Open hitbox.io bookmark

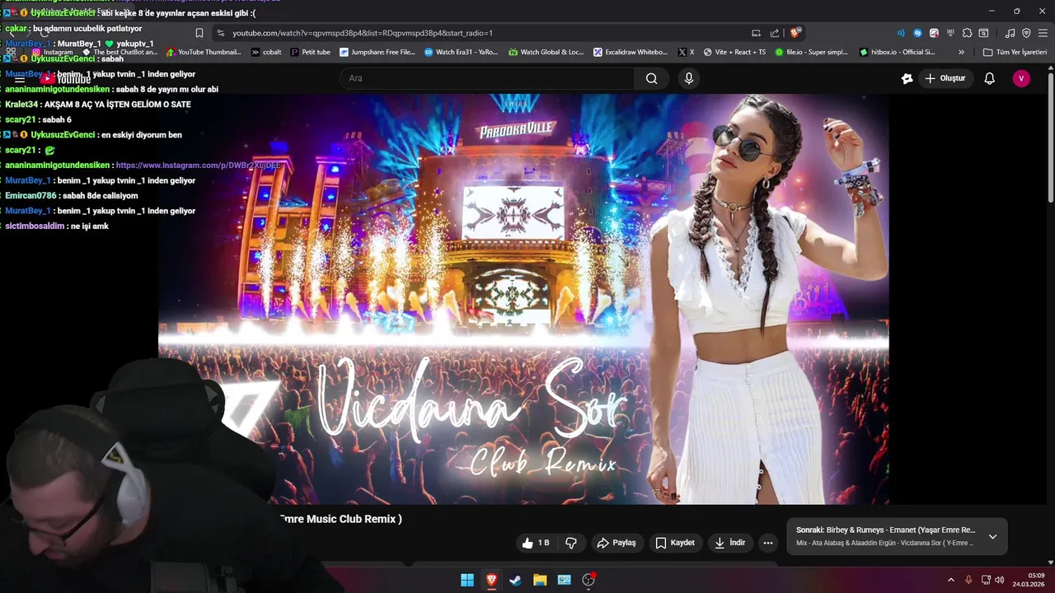(x=897, y=52)
